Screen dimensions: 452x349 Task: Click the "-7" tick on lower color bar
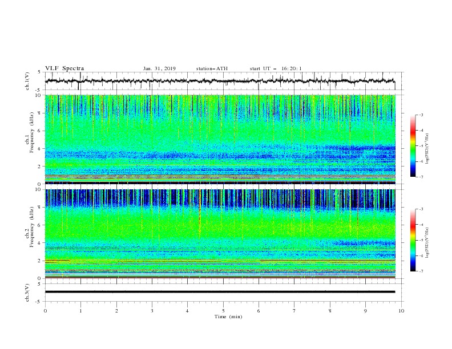(421, 271)
